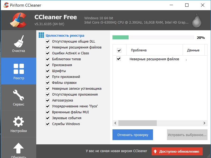Toggle Временные файлы MUI checkbox
Image resolution: width=211 pixels, height=158 pixels.
point(48,112)
